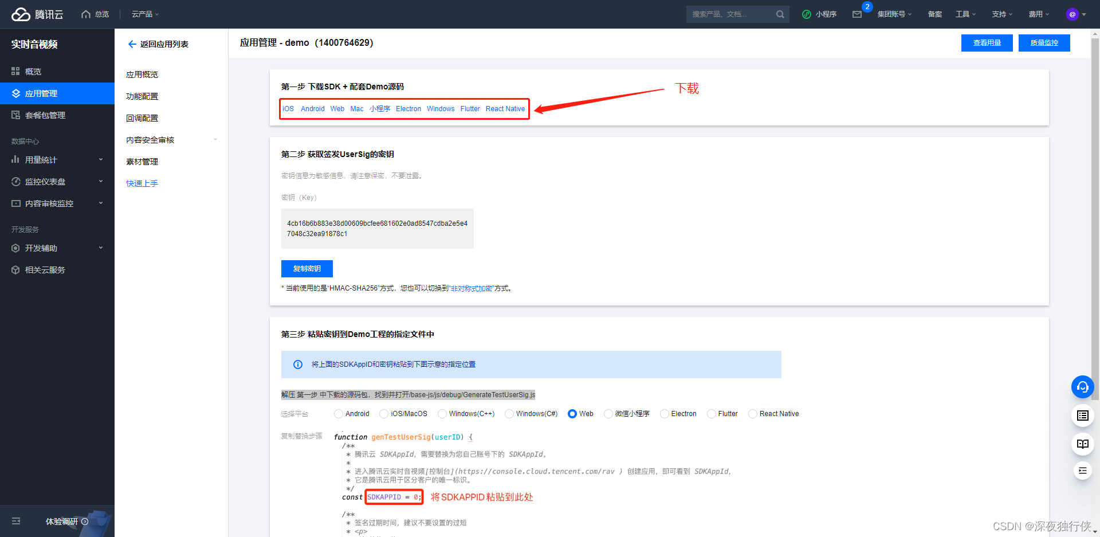
Task: Open the 云产品 dropdown
Action: [x=146, y=14]
